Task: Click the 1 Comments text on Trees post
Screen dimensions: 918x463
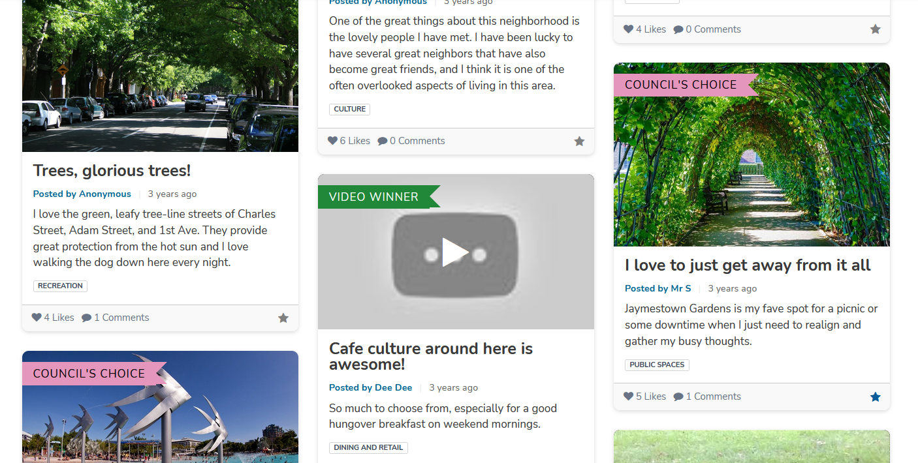Action: tap(121, 318)
